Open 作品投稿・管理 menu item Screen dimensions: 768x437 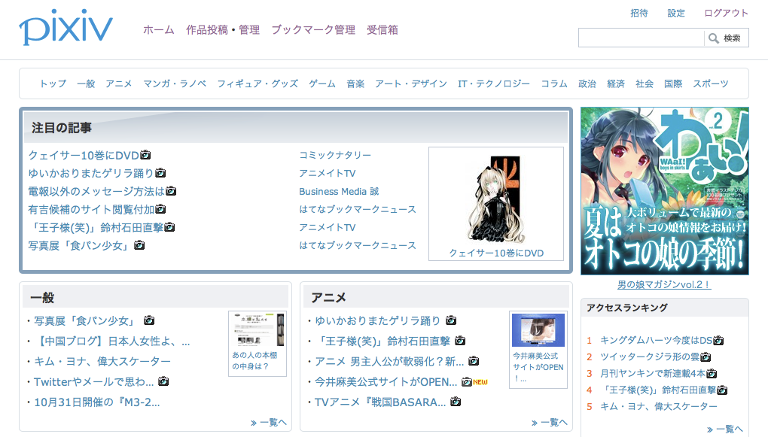tap(223, 30)
